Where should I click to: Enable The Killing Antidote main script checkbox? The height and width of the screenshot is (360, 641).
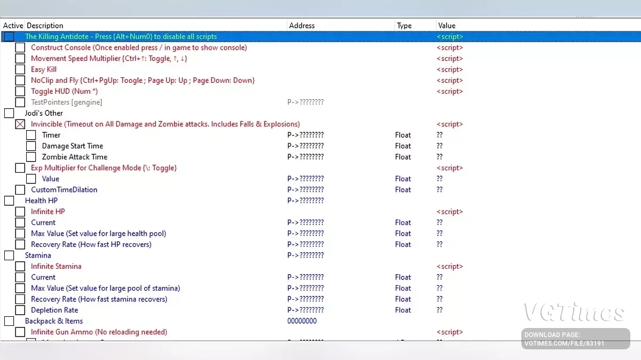[x=9, y=37]
